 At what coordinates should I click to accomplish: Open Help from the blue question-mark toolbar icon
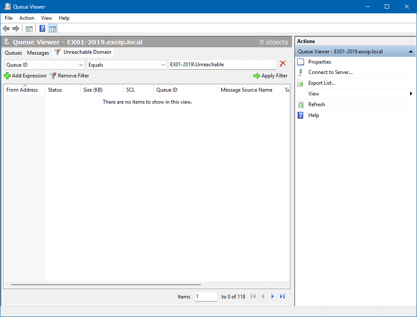coord(43,29)
